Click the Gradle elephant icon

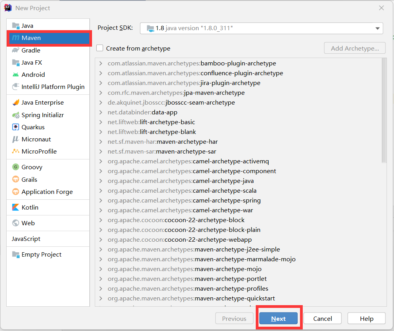coord(16,50)
